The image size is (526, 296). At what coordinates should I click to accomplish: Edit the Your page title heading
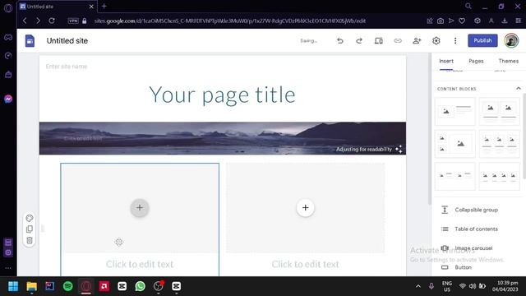[223, 95]
